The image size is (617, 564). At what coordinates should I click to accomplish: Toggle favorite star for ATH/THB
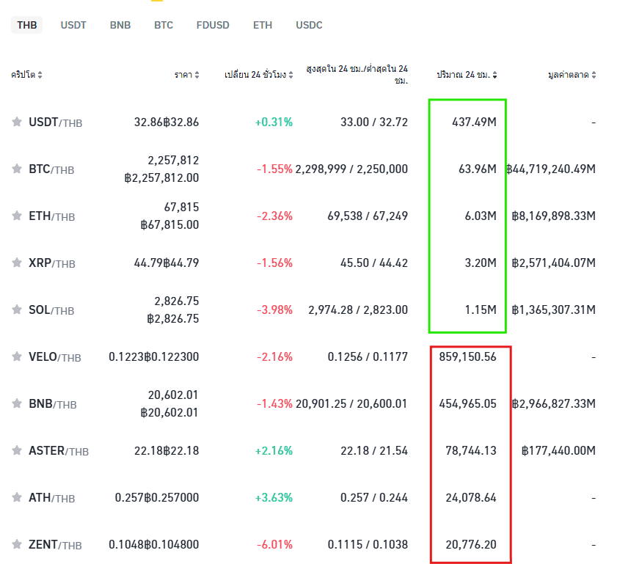pyautogui.click(x=17, y=497)
